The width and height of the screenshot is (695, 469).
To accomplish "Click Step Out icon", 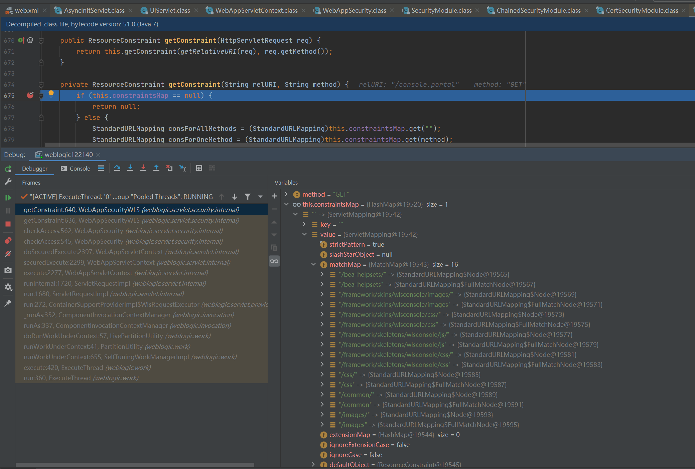I will click(x=156, y=168).
